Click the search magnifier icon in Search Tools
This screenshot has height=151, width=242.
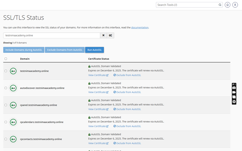click(220, 5)
